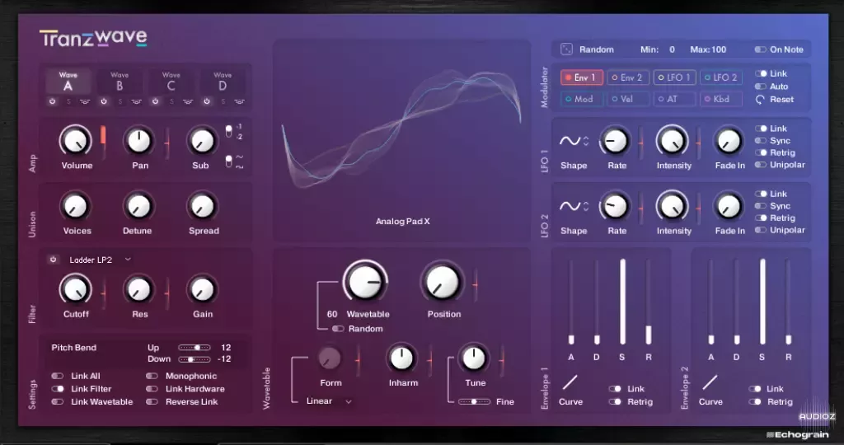Toggle the Wave B power icon
The image size is (844, 445).
click(x=104, y=101)
